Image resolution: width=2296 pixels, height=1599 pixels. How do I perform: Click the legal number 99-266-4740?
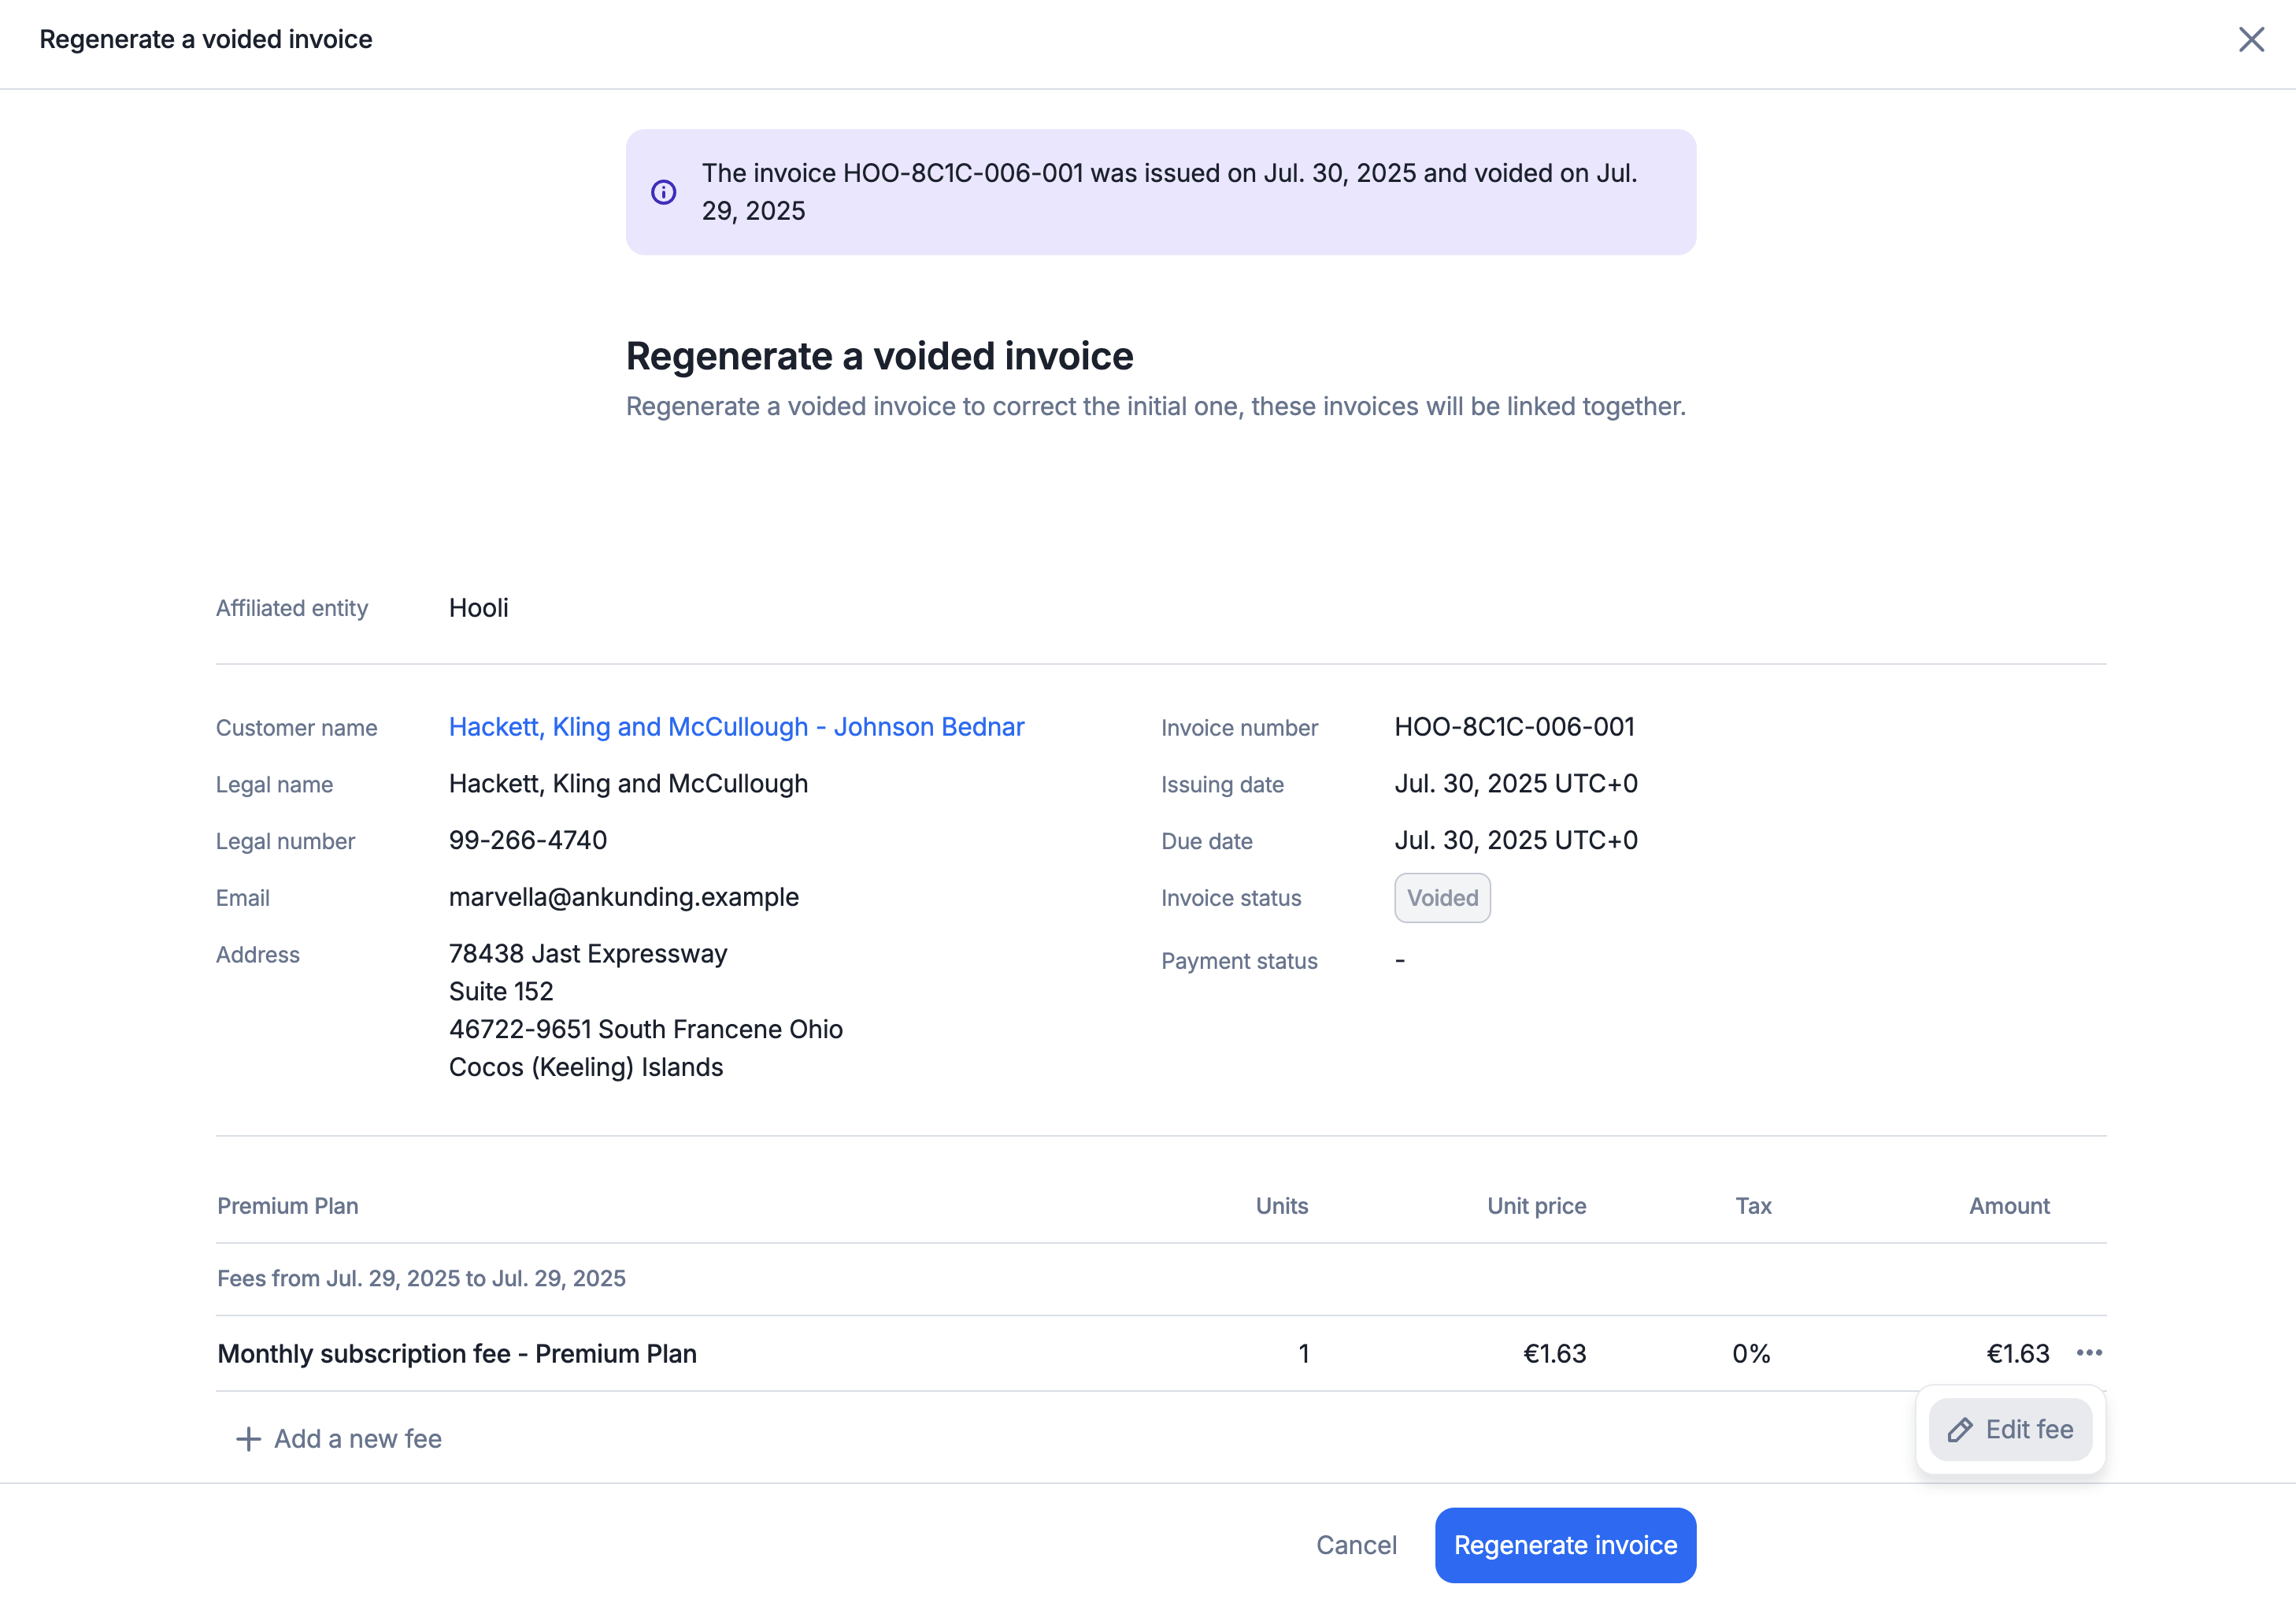coord(527,840)
